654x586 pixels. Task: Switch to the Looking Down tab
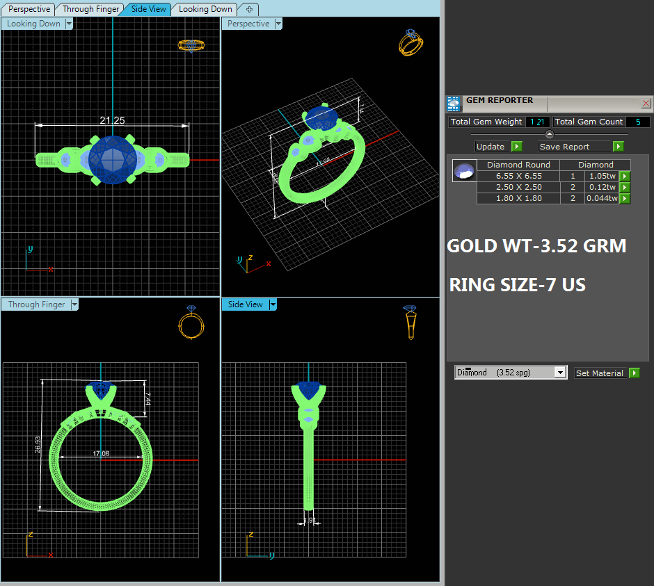tap(205, 9)
